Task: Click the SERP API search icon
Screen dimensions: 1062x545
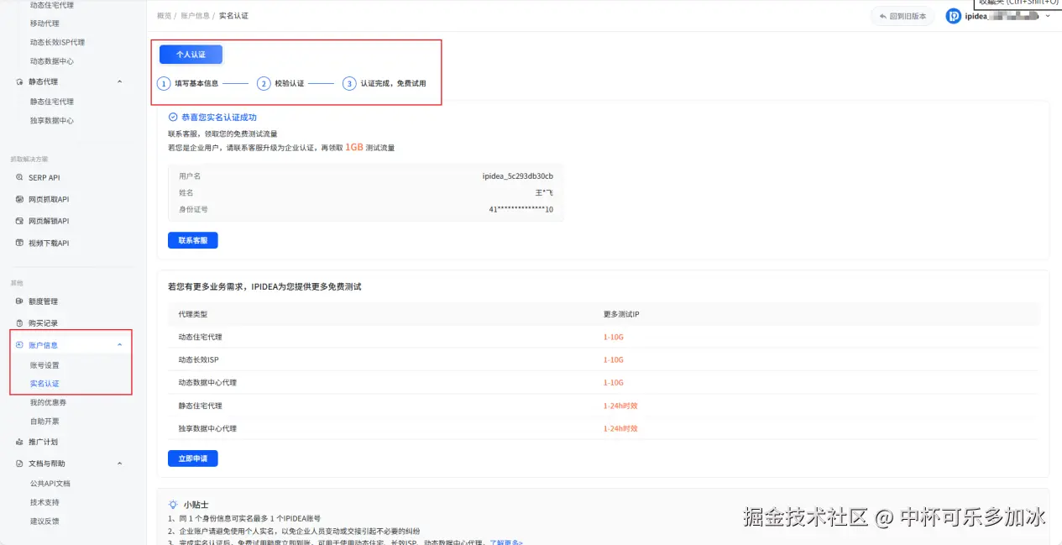Action: point(20,177)
